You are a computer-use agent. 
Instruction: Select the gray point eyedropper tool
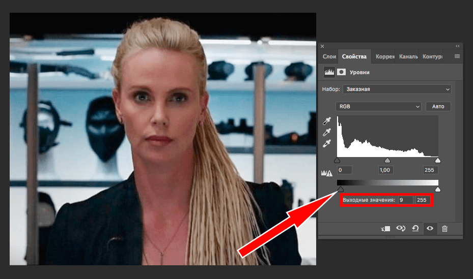(x=326, y=132)
